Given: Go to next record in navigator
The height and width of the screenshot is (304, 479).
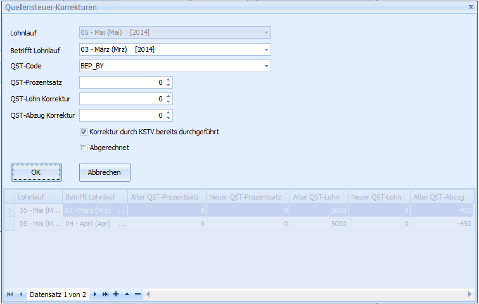Looking at the screenshot, I should (96, 294).
